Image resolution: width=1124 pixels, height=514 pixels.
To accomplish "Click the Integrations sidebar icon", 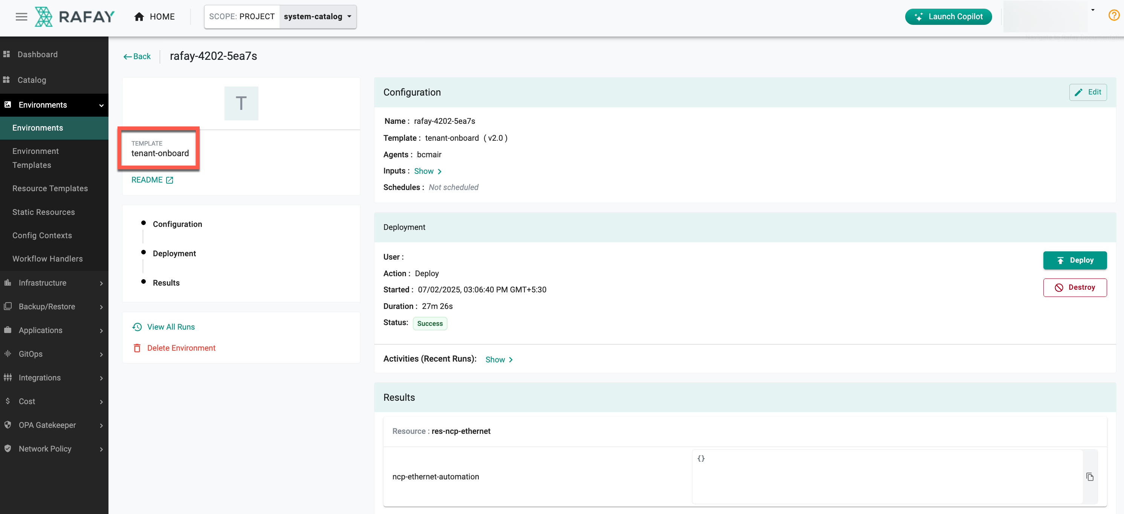I will point(8,377).
